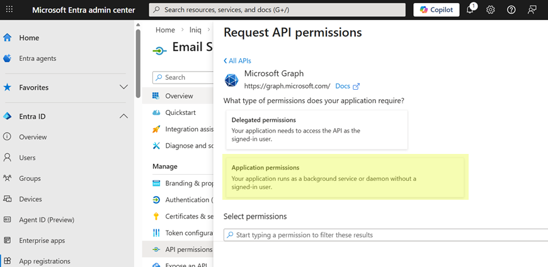Click the Entra ID diamond icon

(7, 116)
